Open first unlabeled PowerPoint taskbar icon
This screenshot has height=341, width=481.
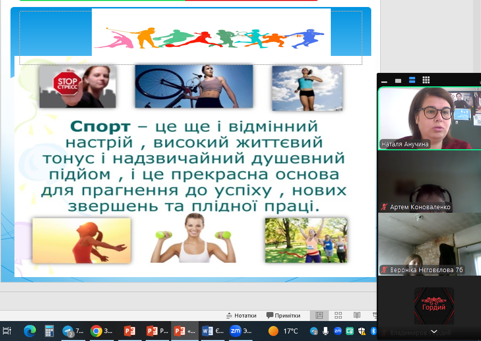click(x=129, y=331)
